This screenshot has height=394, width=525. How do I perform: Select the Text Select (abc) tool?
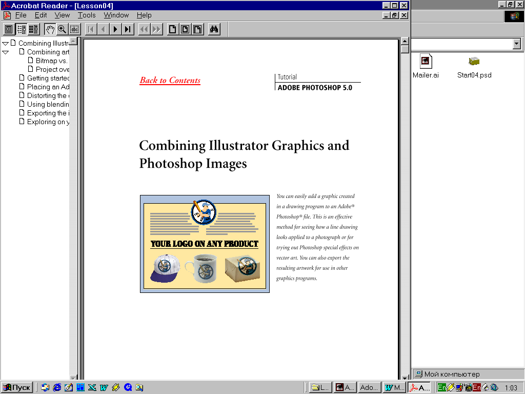click(x=74, y=29)
